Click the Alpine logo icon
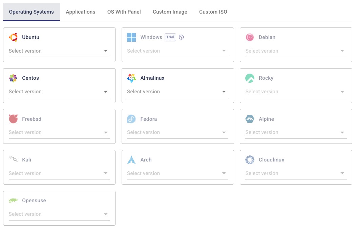 (x=250, y=119)
